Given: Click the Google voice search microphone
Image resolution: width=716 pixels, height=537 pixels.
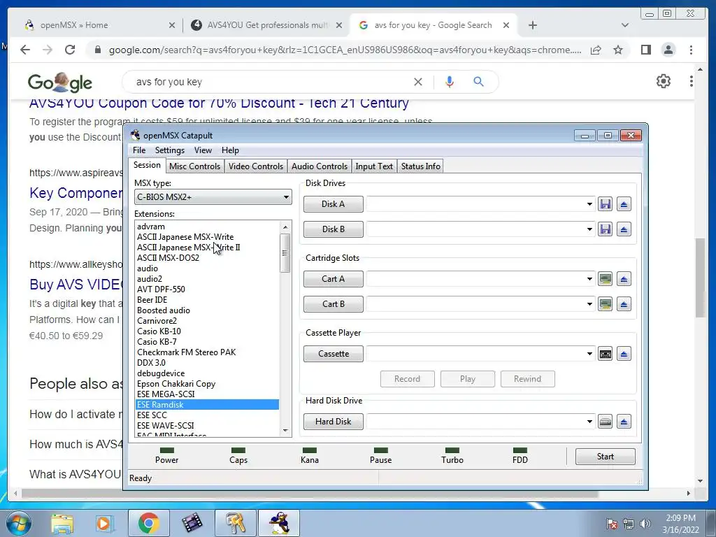Looking at the screenshot, I should click(x=450, y=82).
